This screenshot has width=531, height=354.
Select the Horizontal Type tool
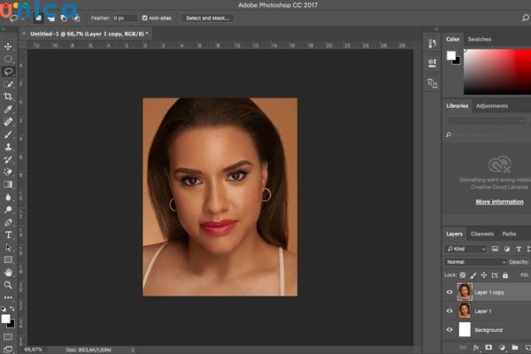coord(9,235)
